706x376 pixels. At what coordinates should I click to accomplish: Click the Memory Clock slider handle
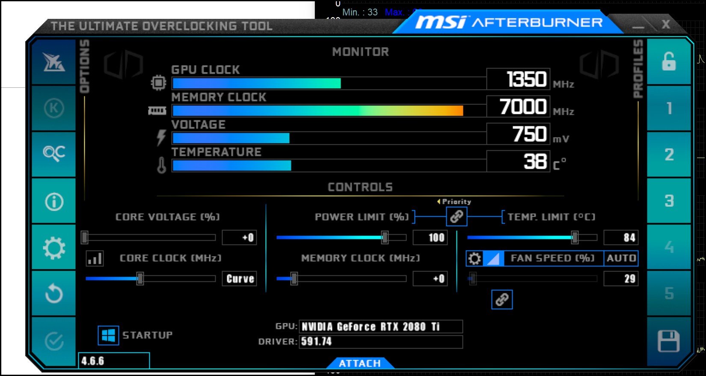tap(294, 278)
